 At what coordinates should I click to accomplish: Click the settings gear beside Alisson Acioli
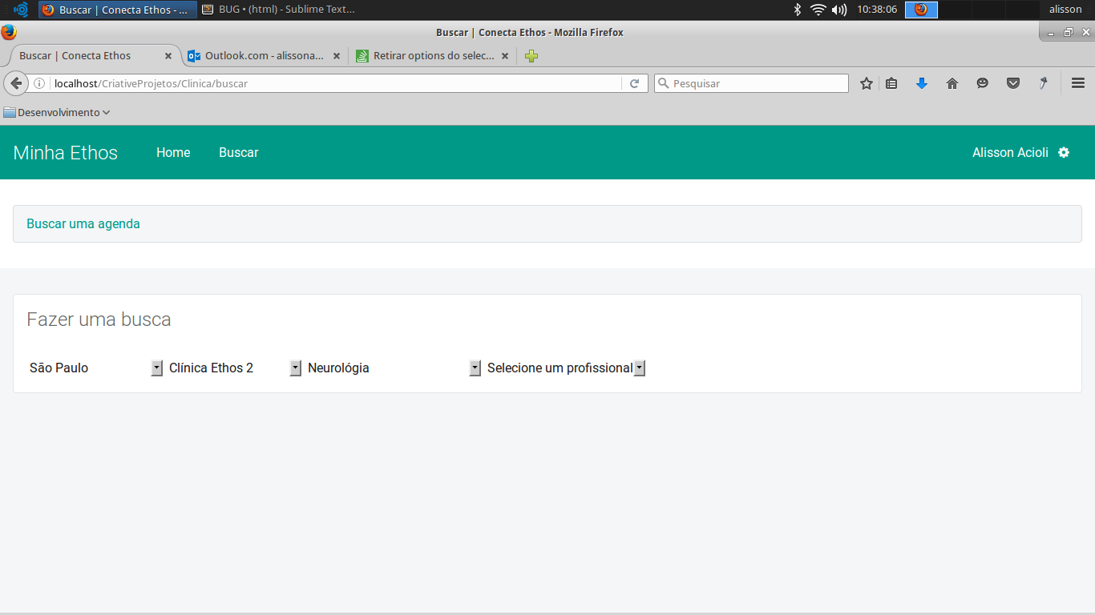(x=1064, y=152)
